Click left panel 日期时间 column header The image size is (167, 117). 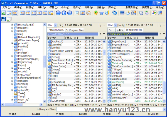pyautogui.click(x=94, y=38)
